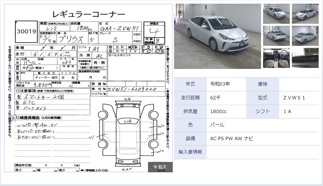Click the 走行距離 label cell
The width and height of the screenshot is (323, 186).
(x=190, y=98)
